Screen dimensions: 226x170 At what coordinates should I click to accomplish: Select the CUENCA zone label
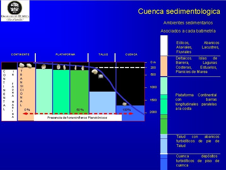131,54
